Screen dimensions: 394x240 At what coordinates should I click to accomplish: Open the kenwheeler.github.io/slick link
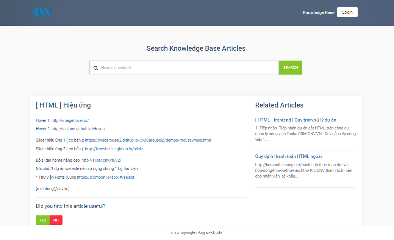pyautogui.click(x=114, y=149)
